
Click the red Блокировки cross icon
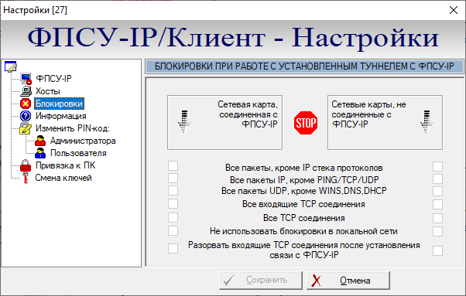click(x=26, y=104)
